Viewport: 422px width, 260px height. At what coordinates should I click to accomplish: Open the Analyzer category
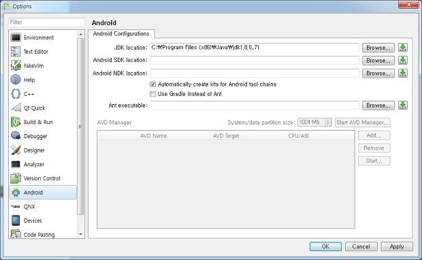click(43, 164)
